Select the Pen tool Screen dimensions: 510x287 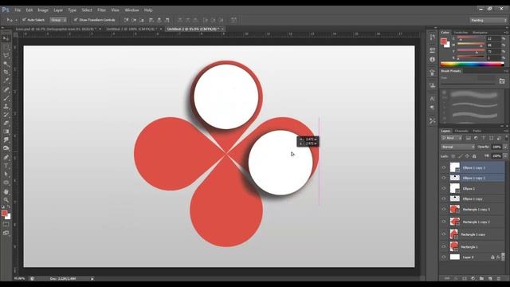(6, 158)
